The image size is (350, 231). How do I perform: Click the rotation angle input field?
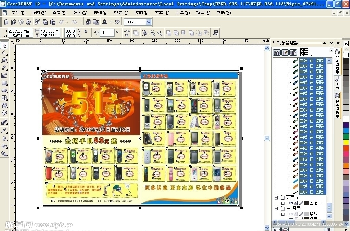coord(107,33)
